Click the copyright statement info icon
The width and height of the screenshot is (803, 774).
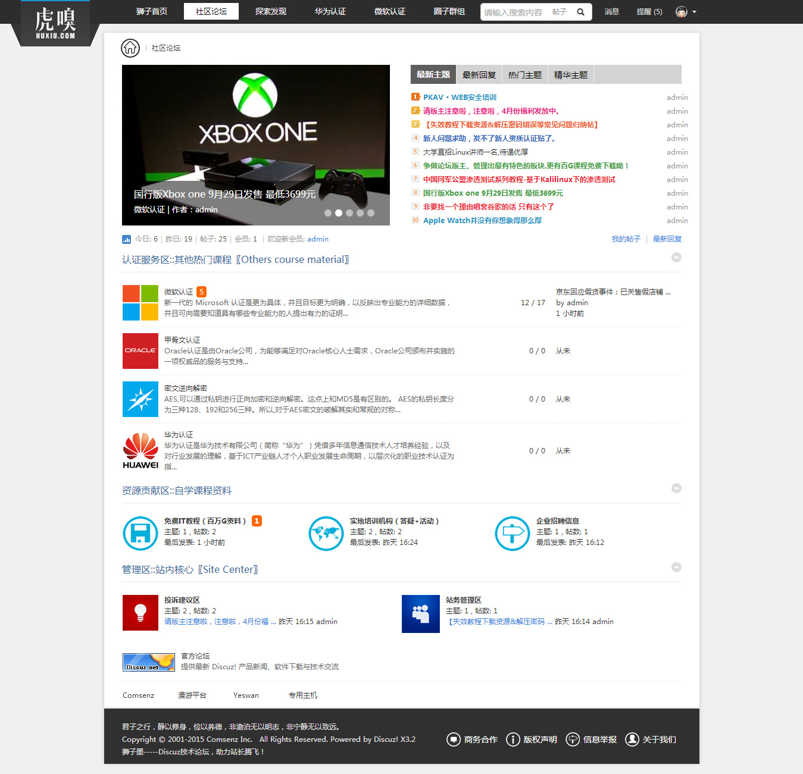point(513,739)
